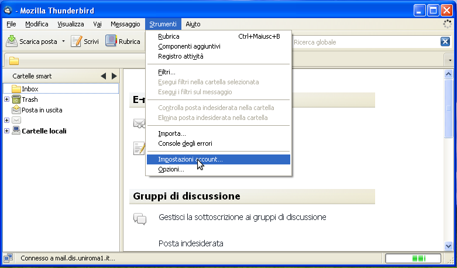Click the connection status icon in status bar
Viewport: 457px width, 268px height.
[8, 258]
